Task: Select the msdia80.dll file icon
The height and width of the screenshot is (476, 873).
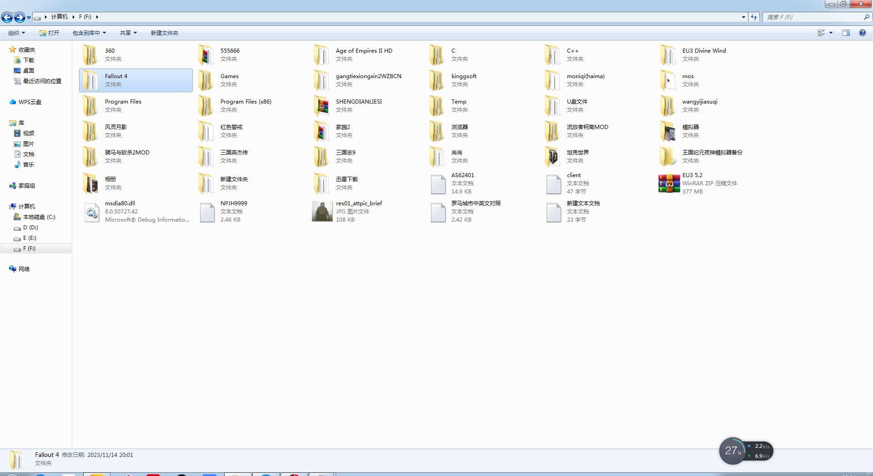Action: coord(92,212)
